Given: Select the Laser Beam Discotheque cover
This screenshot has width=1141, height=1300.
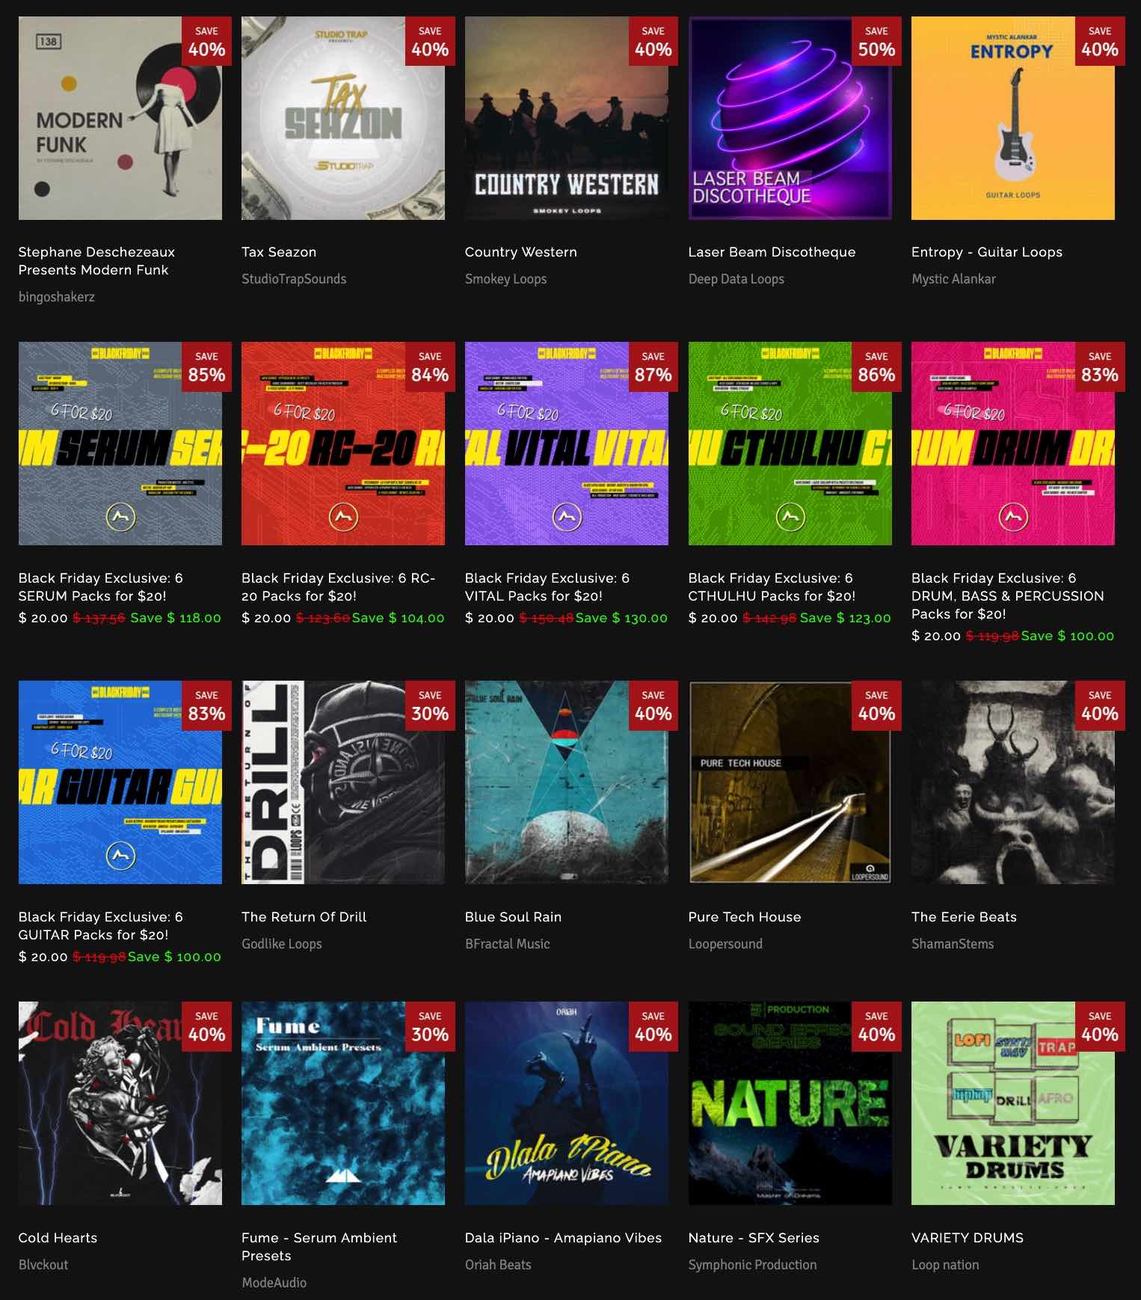Looking at the screenshot, I should point(790,118).
